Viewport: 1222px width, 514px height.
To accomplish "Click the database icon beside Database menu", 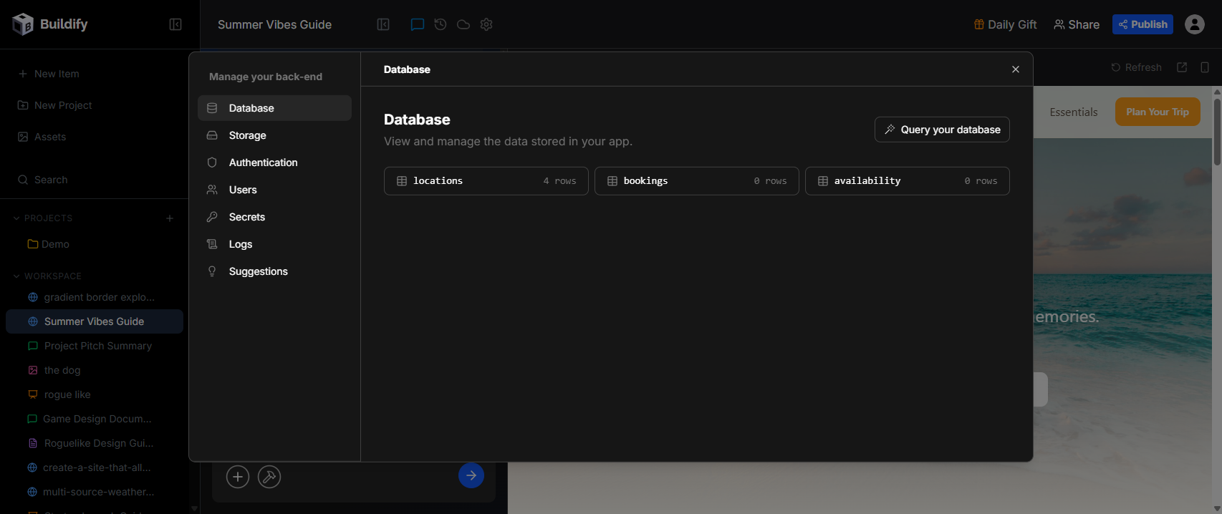I will 212,108.
